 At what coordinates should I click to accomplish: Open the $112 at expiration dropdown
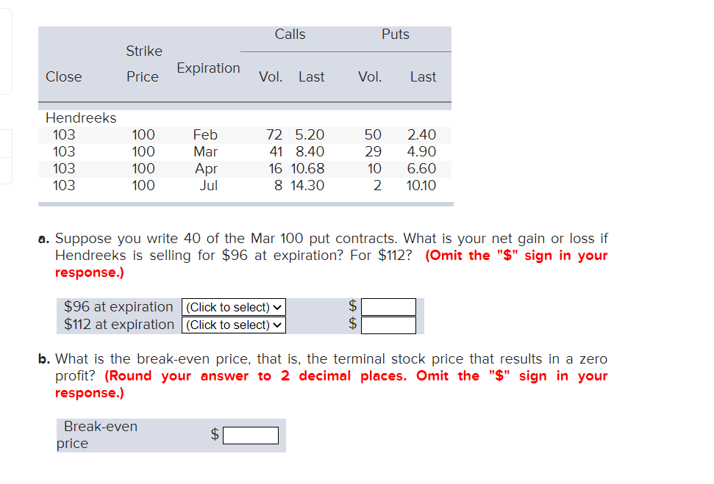233,325
